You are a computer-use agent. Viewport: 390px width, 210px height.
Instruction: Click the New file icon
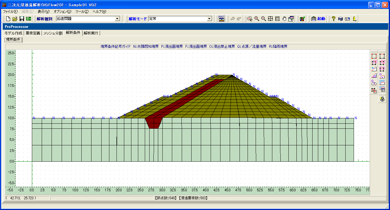click(x=8, y=19)
